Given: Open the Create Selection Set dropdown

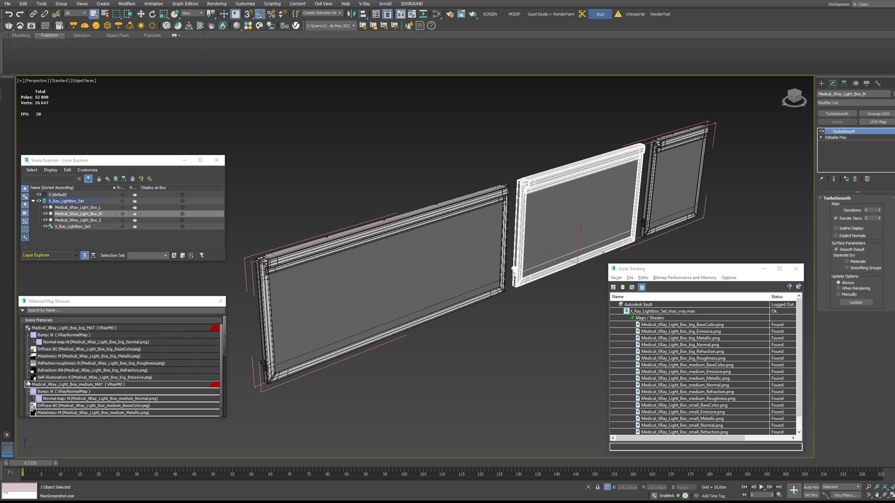Looking at the screenshot, I should 323,13.
